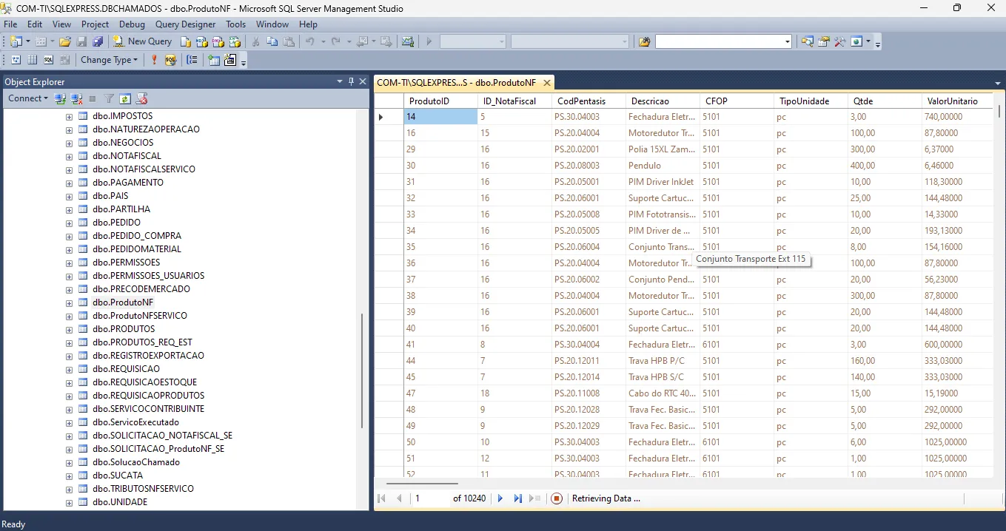Click the Database Engine Query icon
1006x531 pixels.
coord(186,41)
